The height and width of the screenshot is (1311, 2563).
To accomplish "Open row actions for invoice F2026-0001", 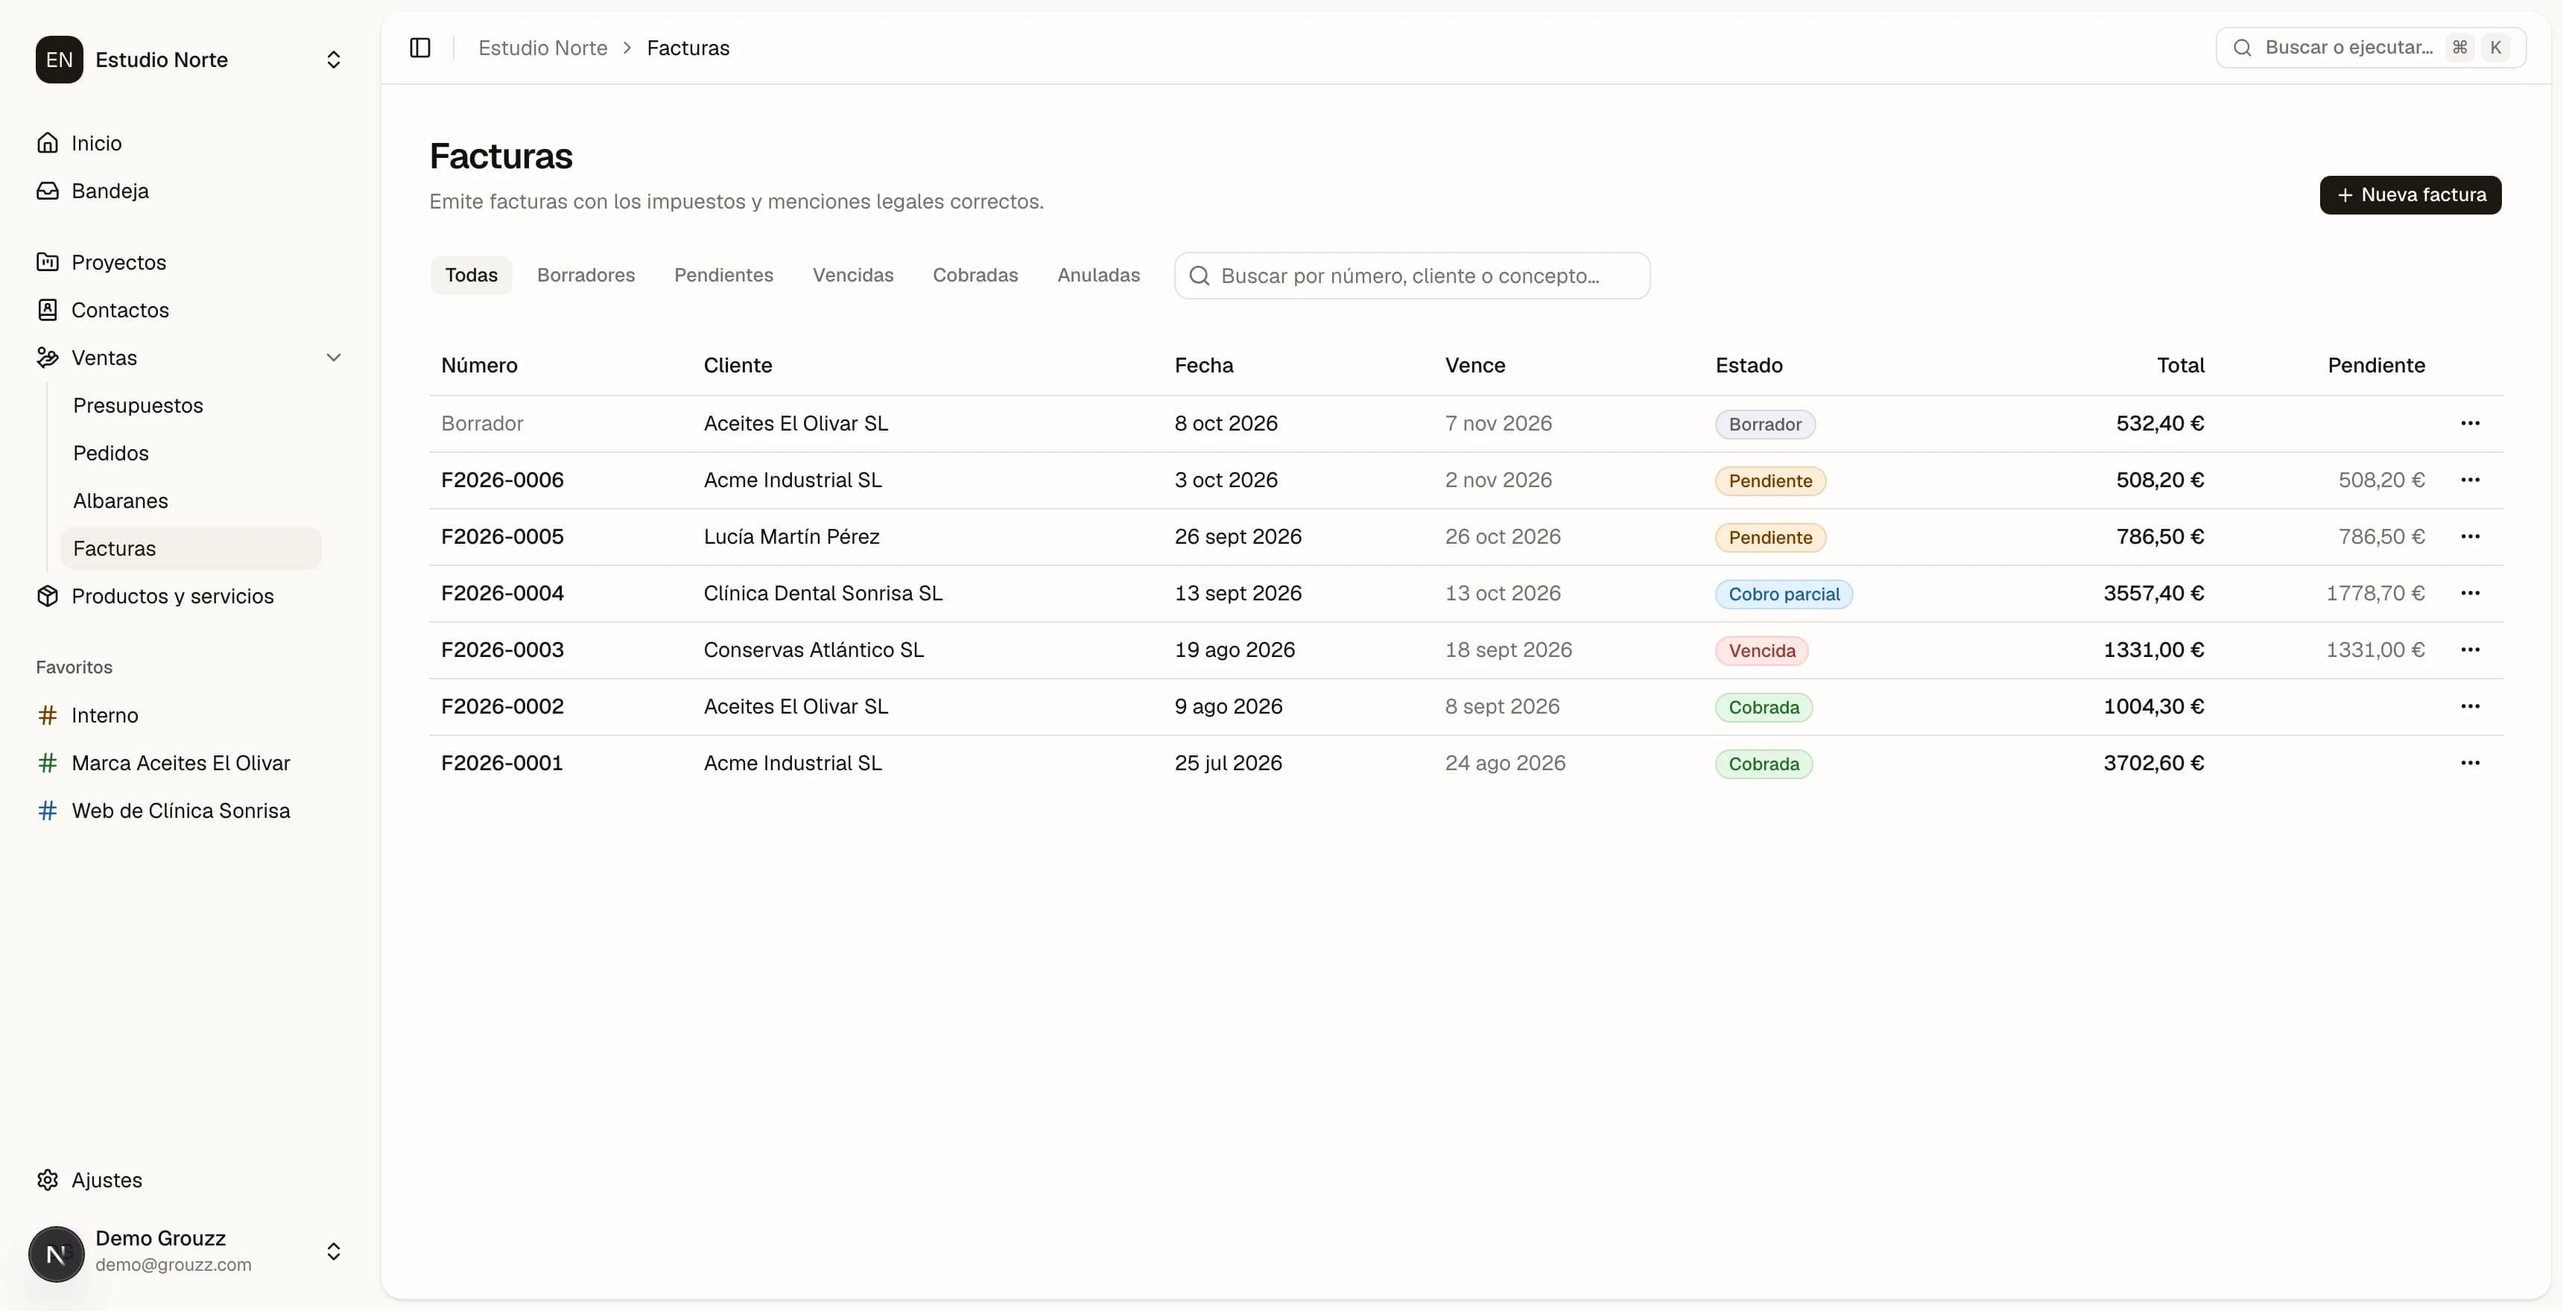I will tap(2469, 764).
